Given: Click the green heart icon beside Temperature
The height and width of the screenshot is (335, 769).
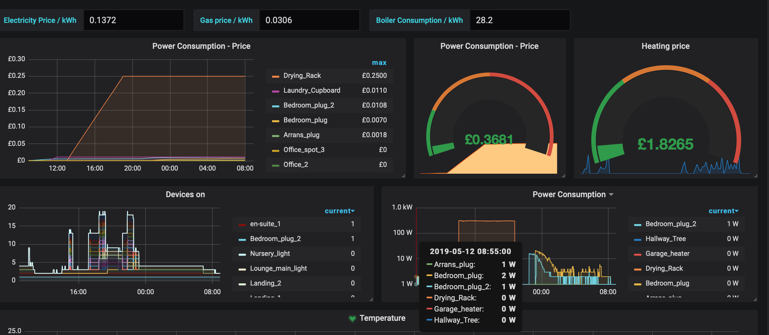Looking at the screenshot, I should point(352,319).
